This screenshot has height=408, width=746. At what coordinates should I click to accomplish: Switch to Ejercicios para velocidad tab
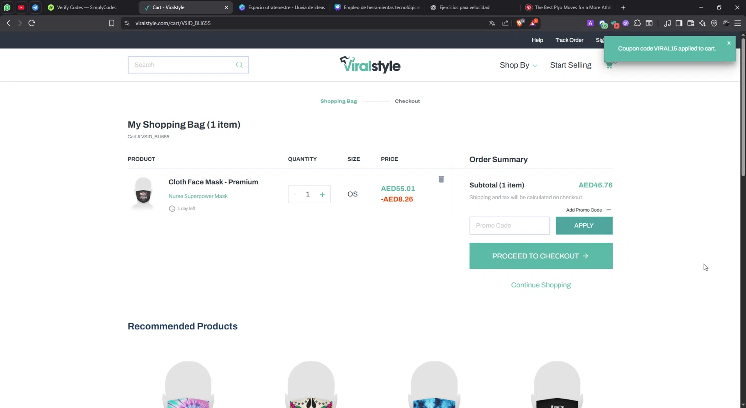tap(472, 7)
